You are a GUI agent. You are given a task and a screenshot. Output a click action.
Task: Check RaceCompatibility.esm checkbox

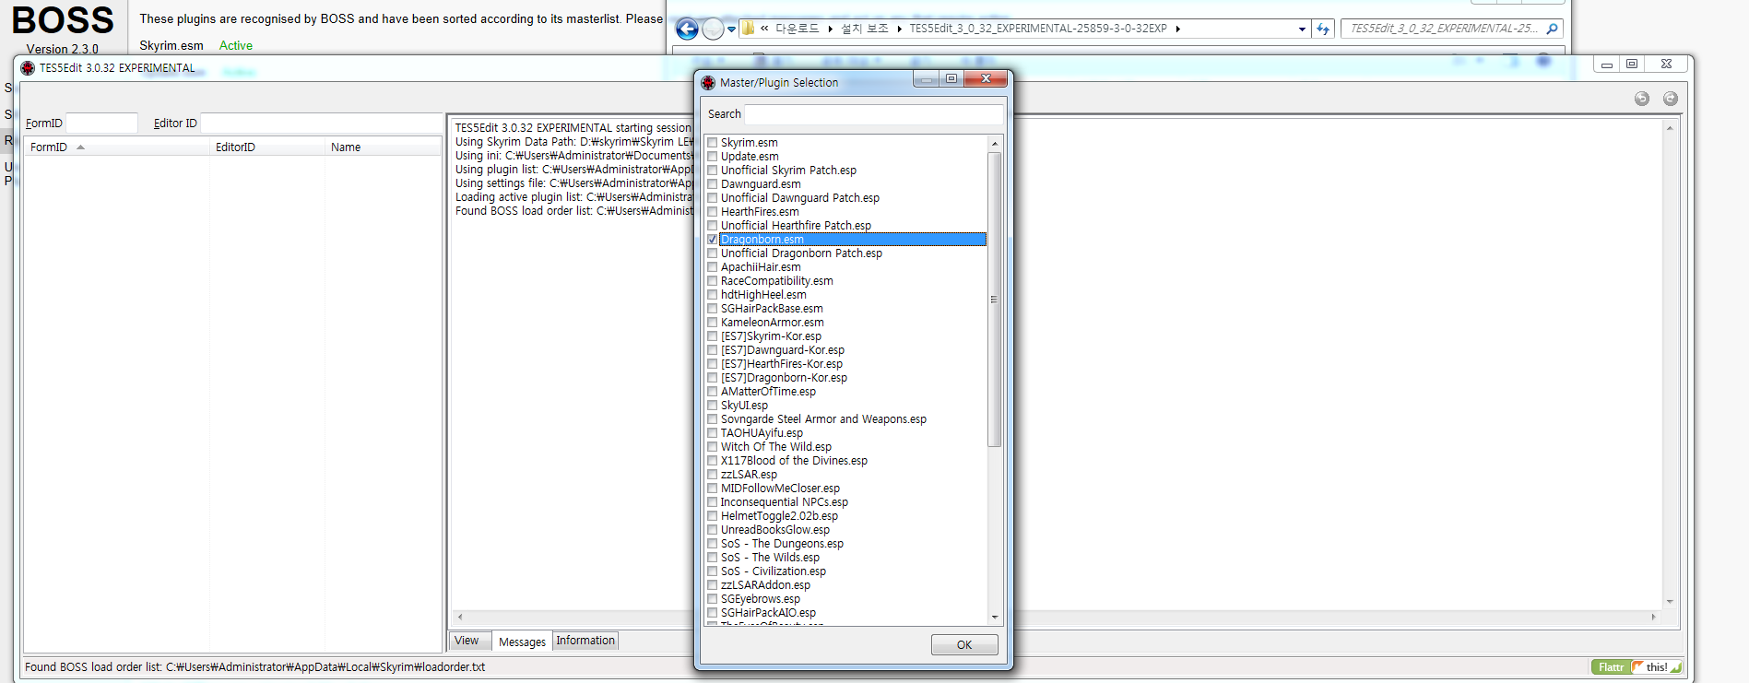[713, 281]
